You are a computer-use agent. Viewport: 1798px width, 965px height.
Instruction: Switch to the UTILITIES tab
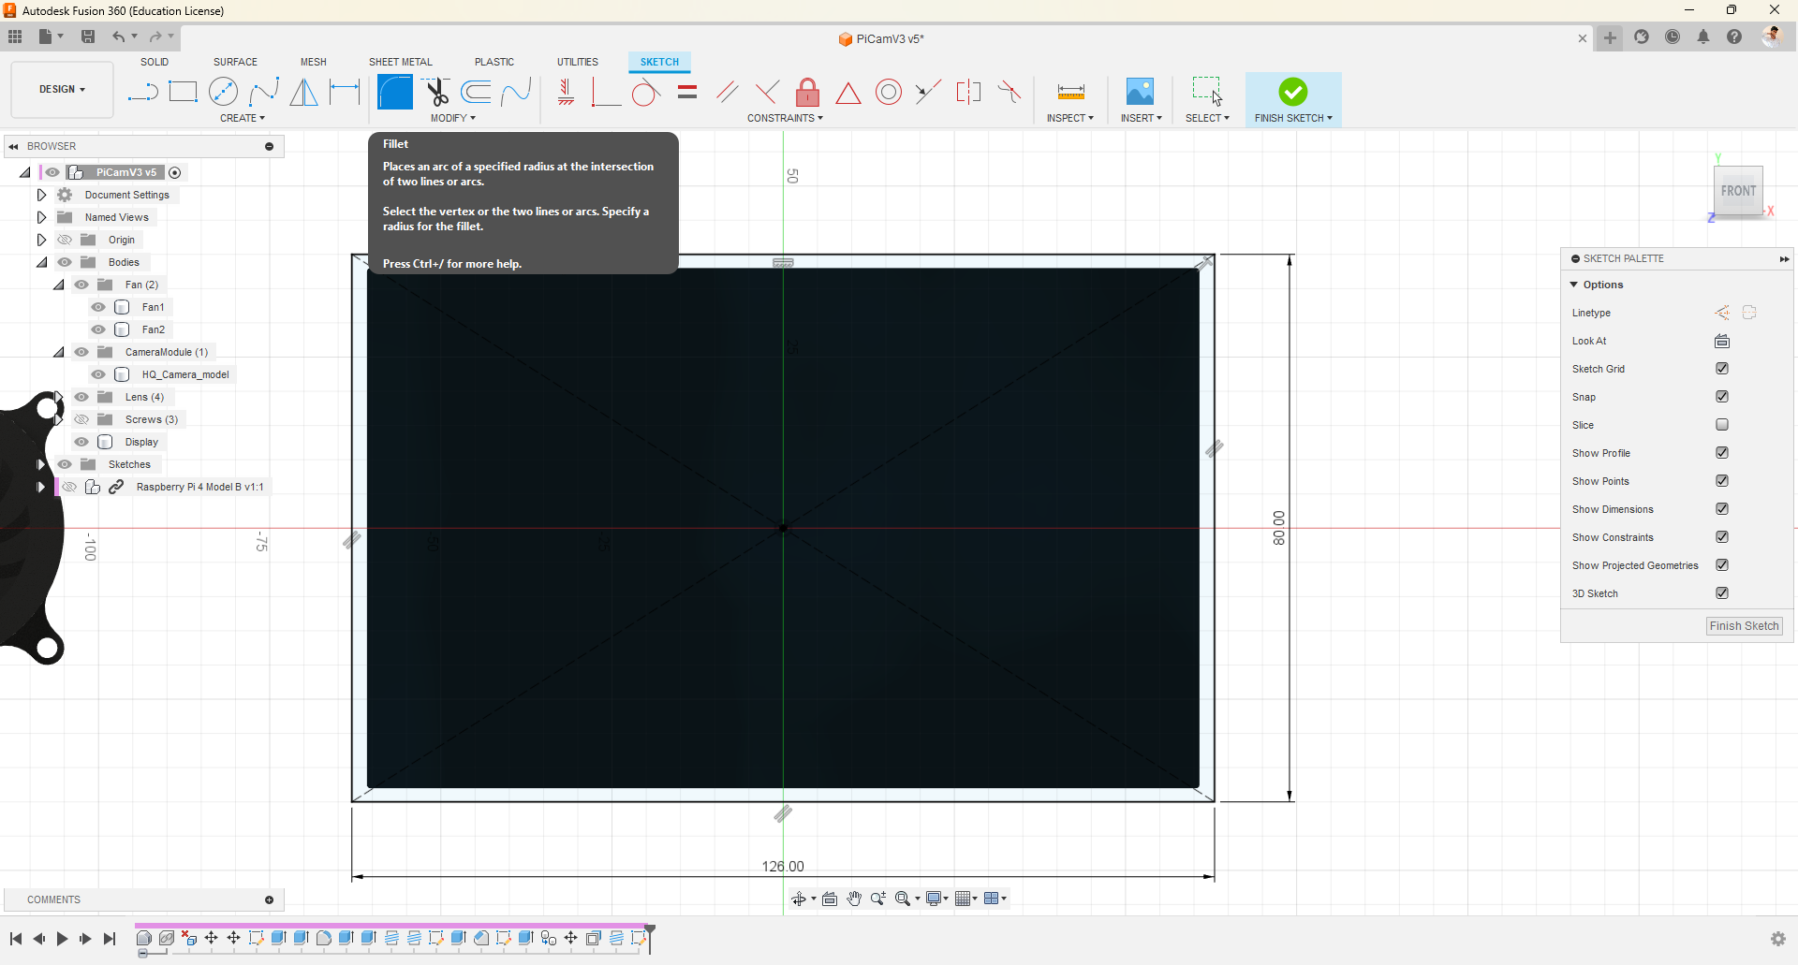click(x=578, y=62)
